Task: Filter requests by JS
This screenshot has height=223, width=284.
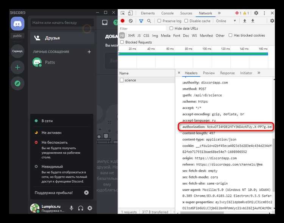Action: (139, 36)
